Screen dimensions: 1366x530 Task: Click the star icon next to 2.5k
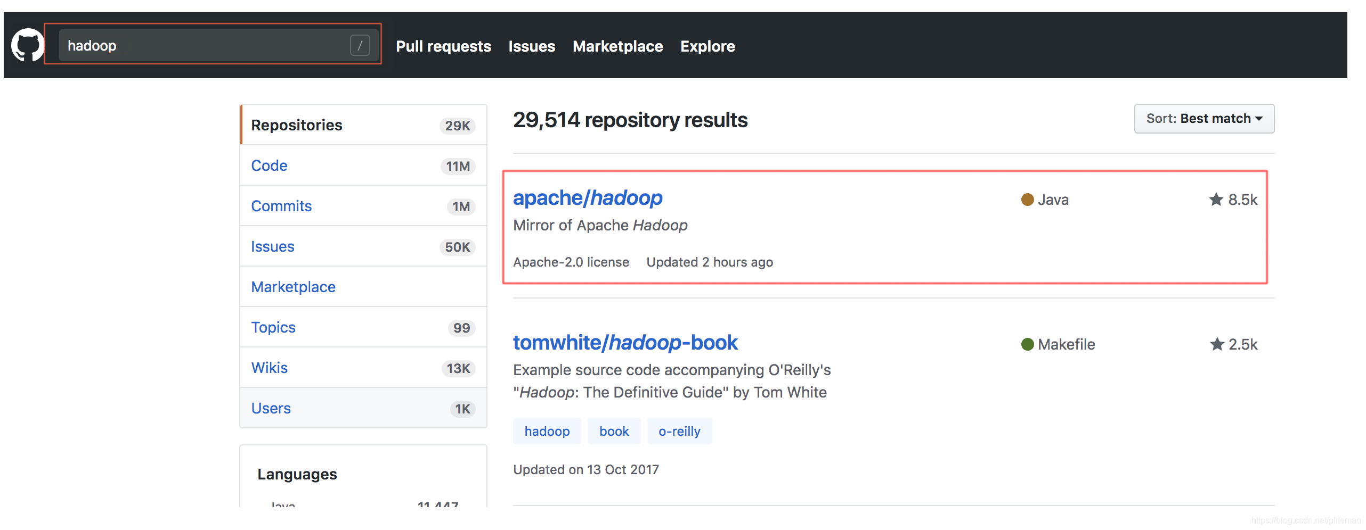point(1217,344)
